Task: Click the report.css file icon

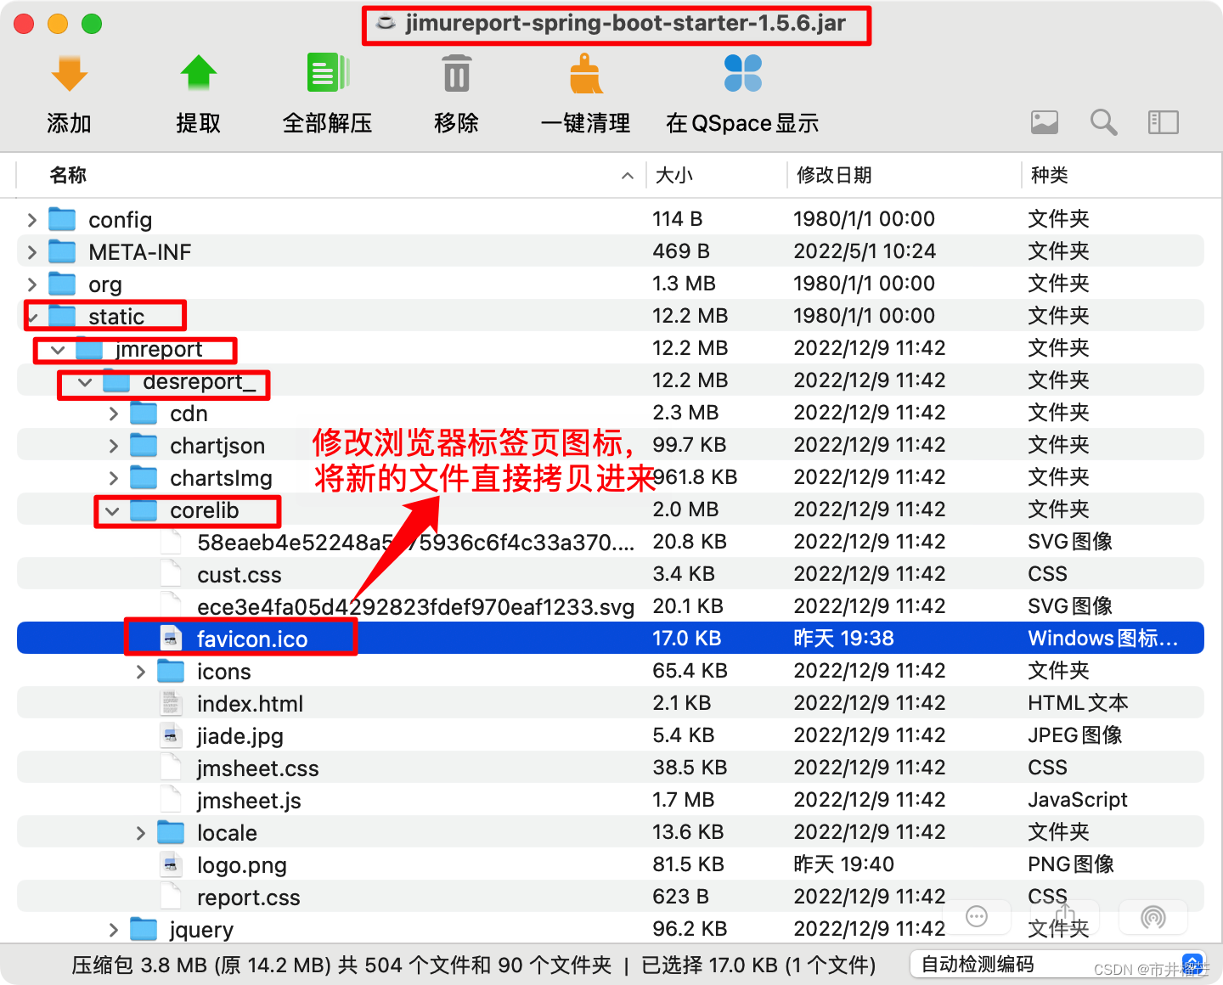Action: [171, 897]
